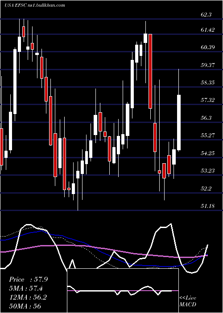The height and width of the screenshot is (313, 223).
Task: Click the Live MACD label
Action: click(x=188, y=301)
